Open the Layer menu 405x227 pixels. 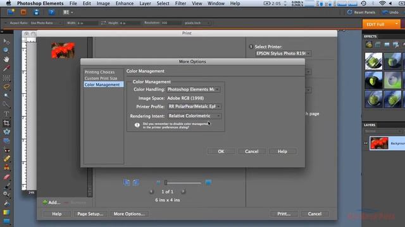coord(145,3)
